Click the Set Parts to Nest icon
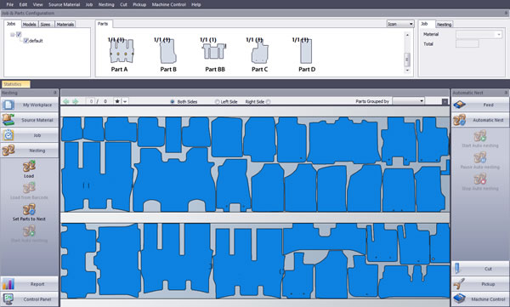The height and width of the screenshot is (307, 510). [x=29, y=209]
